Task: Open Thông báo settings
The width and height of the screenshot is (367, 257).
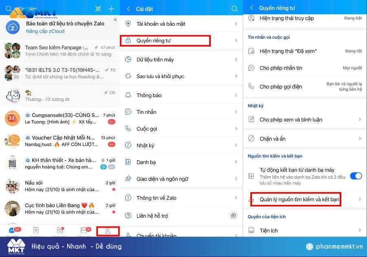Action: coord(181,95)
